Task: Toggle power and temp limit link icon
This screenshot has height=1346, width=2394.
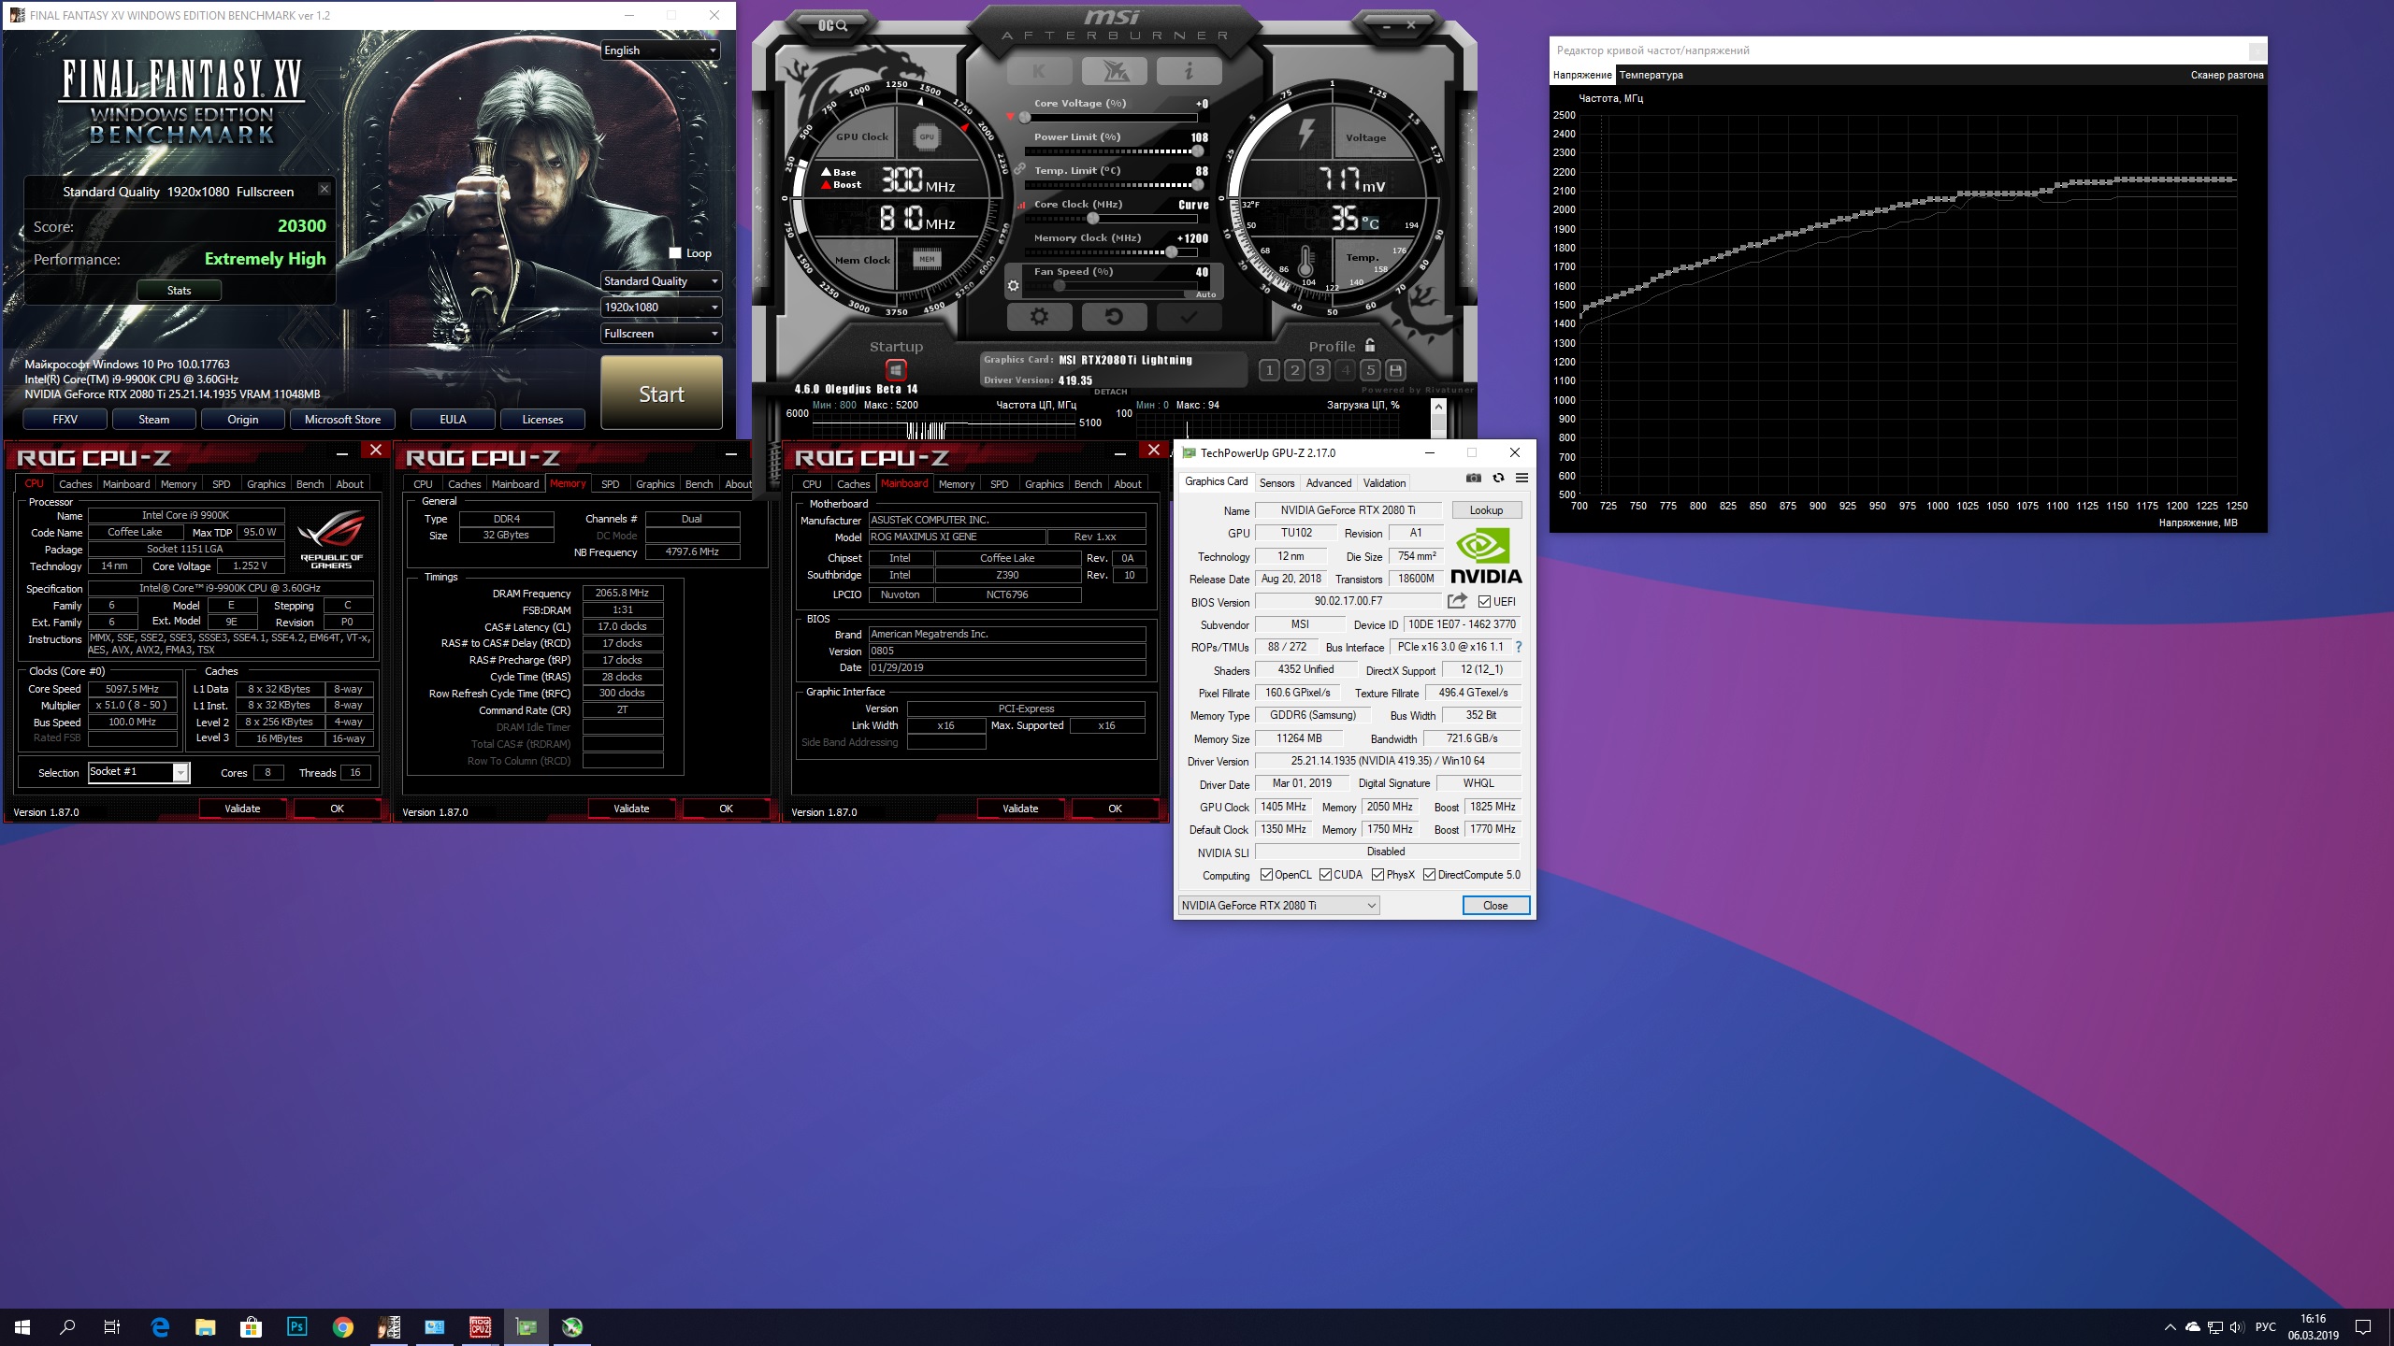Action: [x=1019, y=169]
